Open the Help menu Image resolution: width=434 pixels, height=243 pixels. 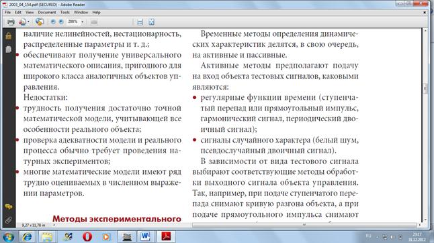tap(96, 13)
